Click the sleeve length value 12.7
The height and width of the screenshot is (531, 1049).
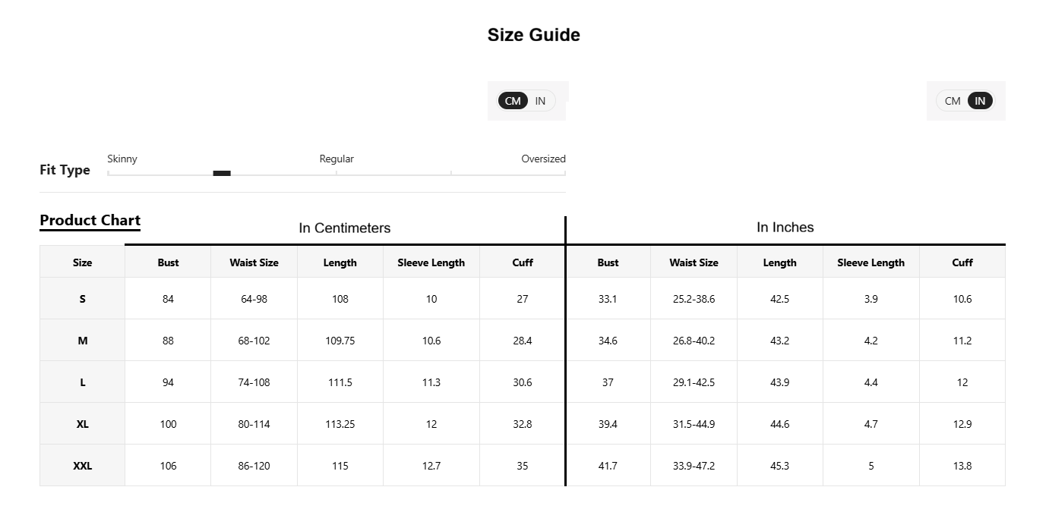pyautogui.click(x=431, y=466)
